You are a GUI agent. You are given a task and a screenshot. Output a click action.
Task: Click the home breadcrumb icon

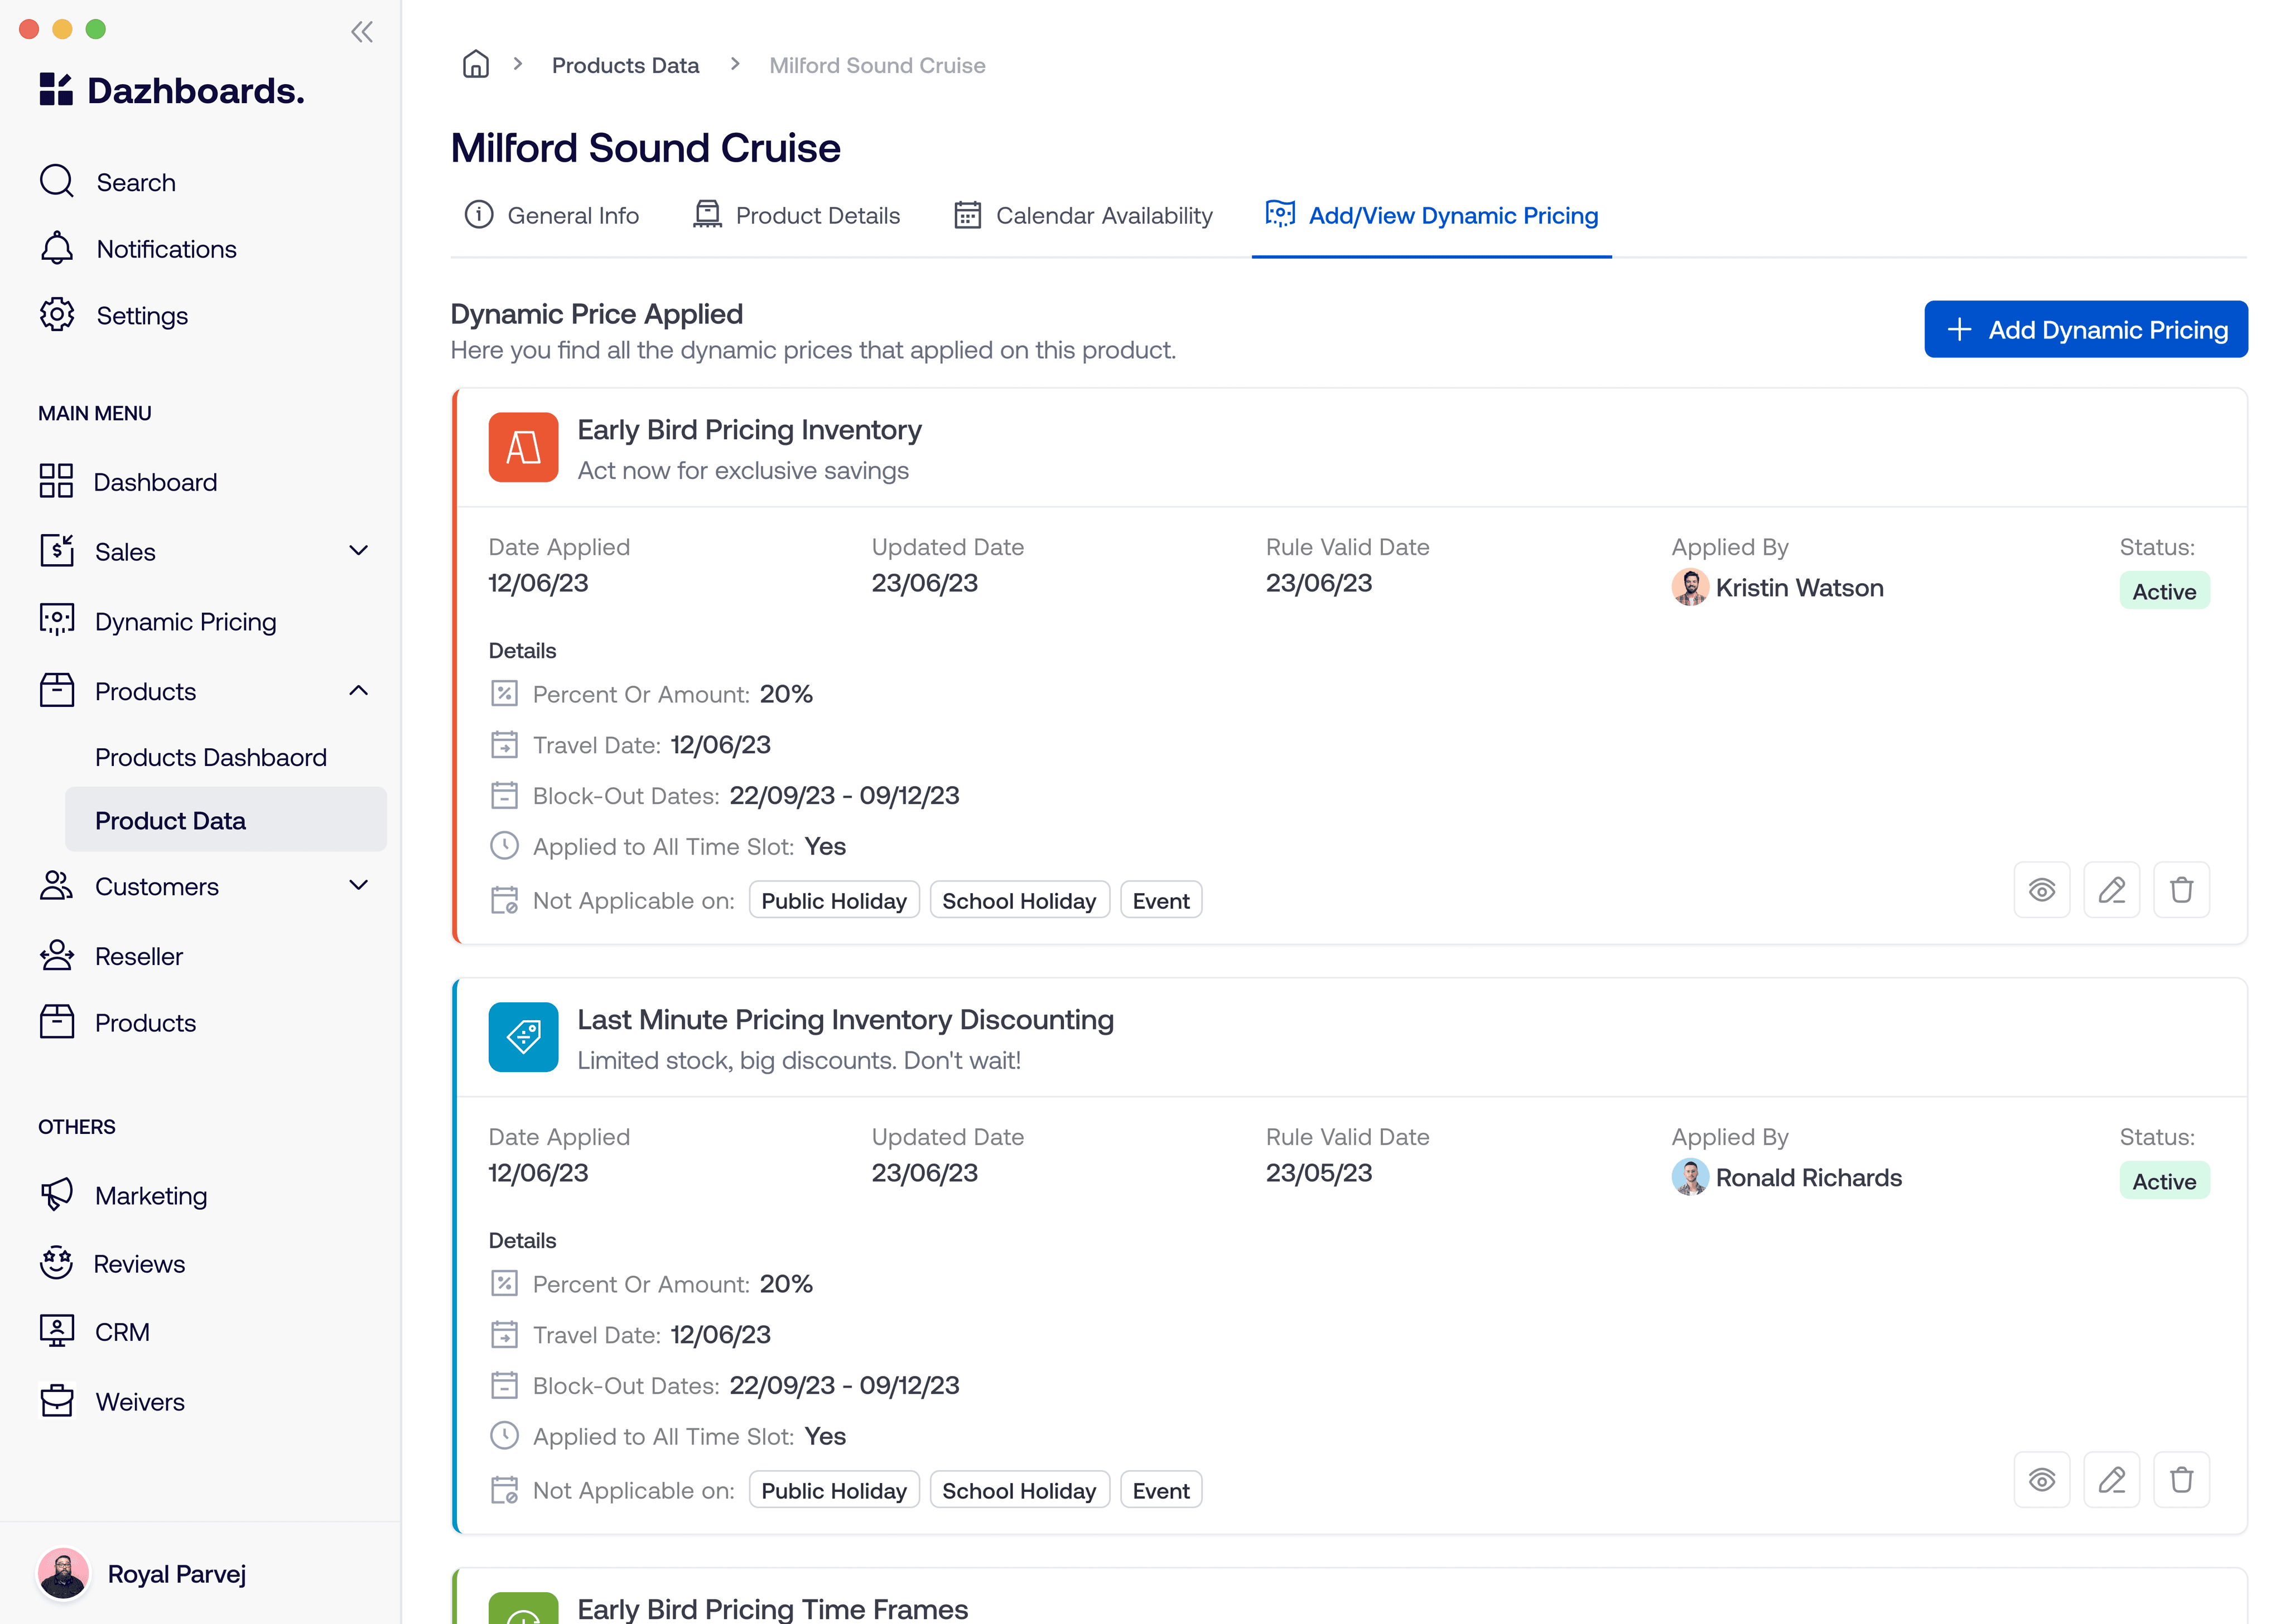click(x=475, y=65)
